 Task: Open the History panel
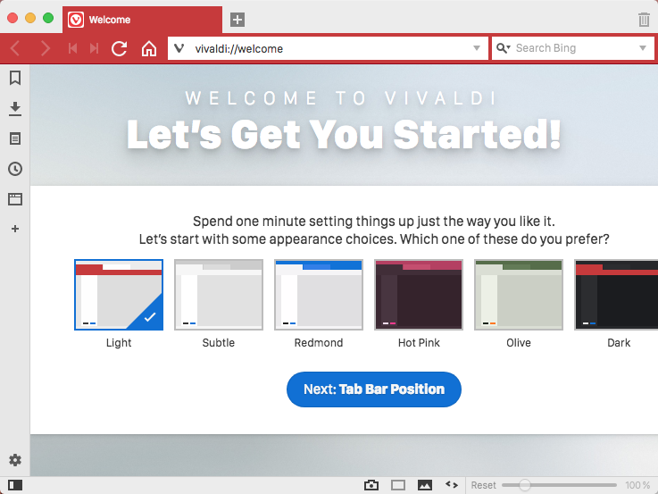point(15,169)
